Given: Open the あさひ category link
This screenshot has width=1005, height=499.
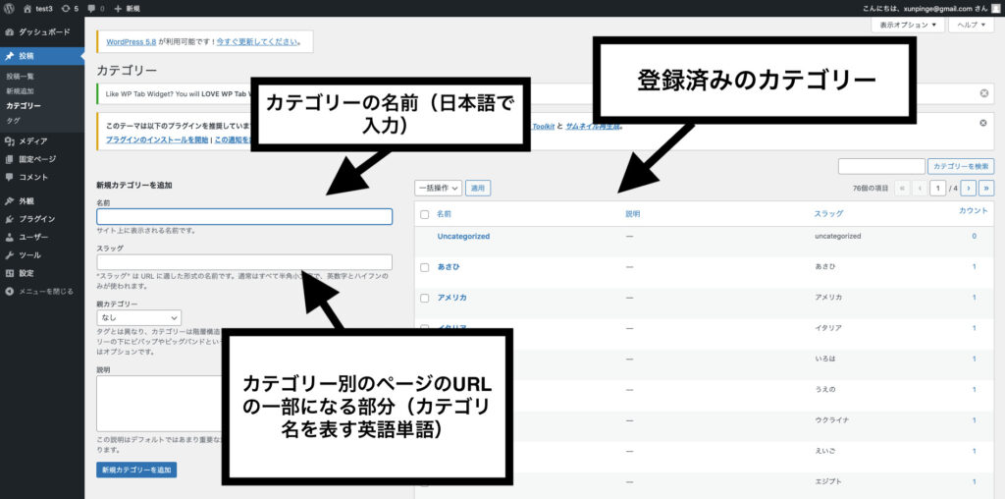Looking at the screenshot, I should (449, 267).
